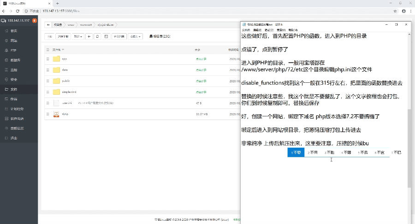Refresh the file list with the refresh icon
The width and height of the screenshot is (415, 224).
pos(97,36)
